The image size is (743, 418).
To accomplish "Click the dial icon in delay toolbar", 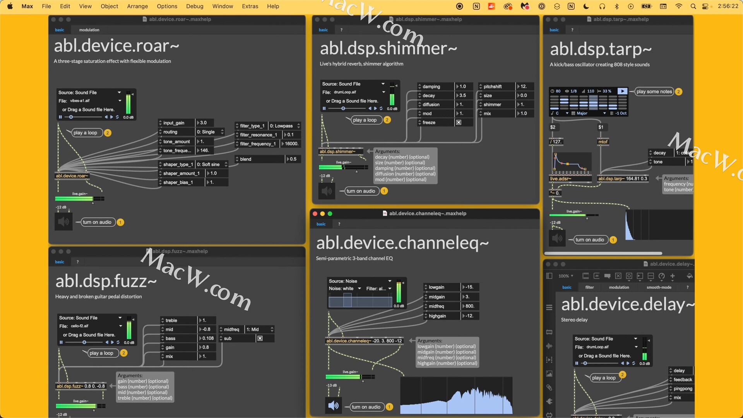I will coord(661,276).
